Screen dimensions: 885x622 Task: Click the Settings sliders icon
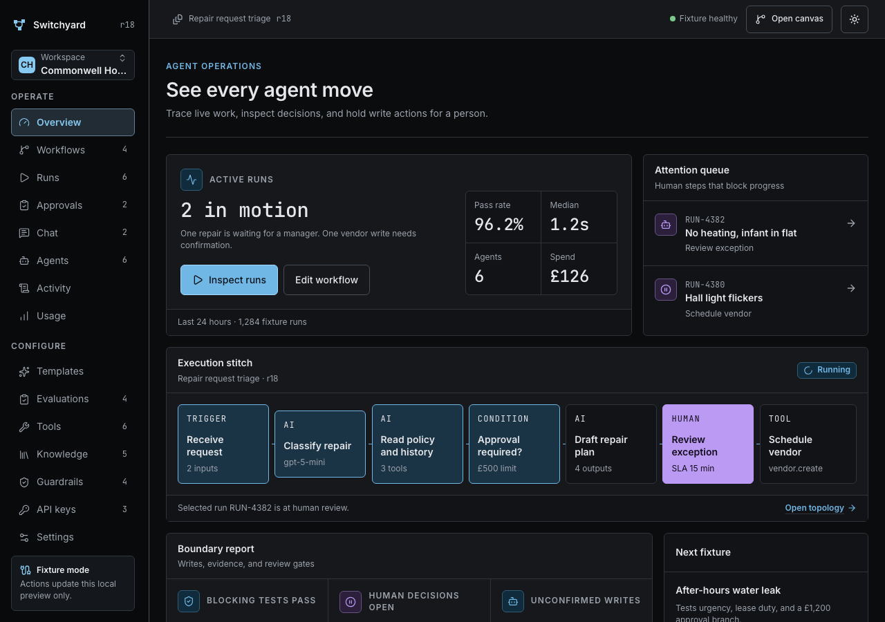point(24,537)
